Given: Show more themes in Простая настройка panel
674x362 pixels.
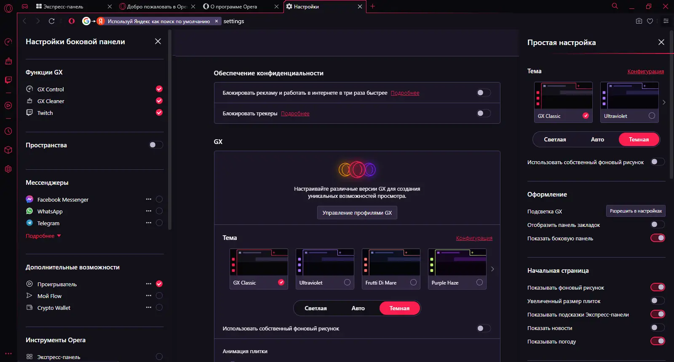Looking at the screenshot, I should (x=664, y=102).
